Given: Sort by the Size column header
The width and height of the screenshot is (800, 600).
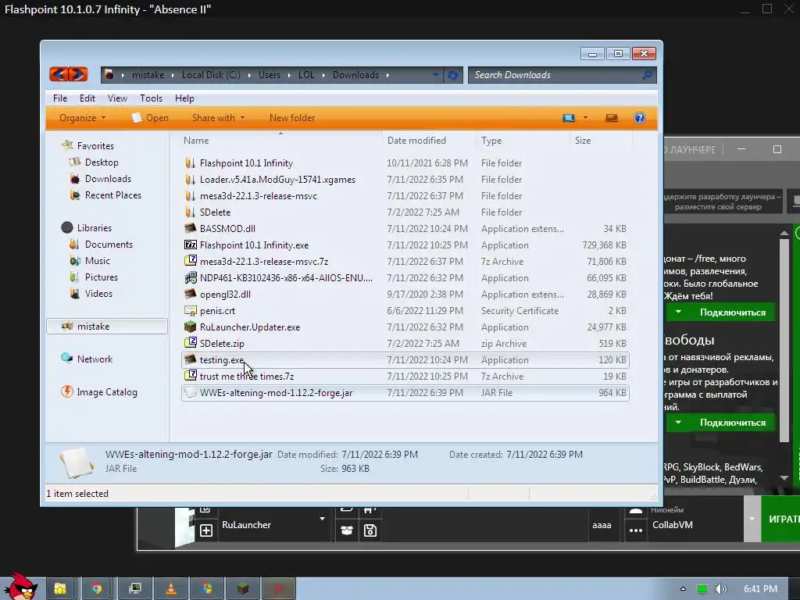Looking at the screenshot, I should pos(601,141).
